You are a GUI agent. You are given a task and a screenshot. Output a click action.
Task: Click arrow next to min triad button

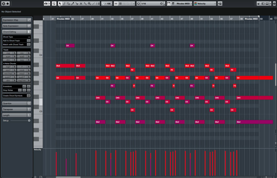[x=29, y=53]
